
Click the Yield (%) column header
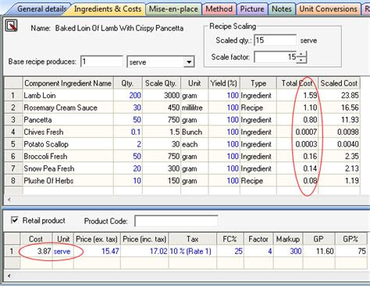(x=224, y=83)
